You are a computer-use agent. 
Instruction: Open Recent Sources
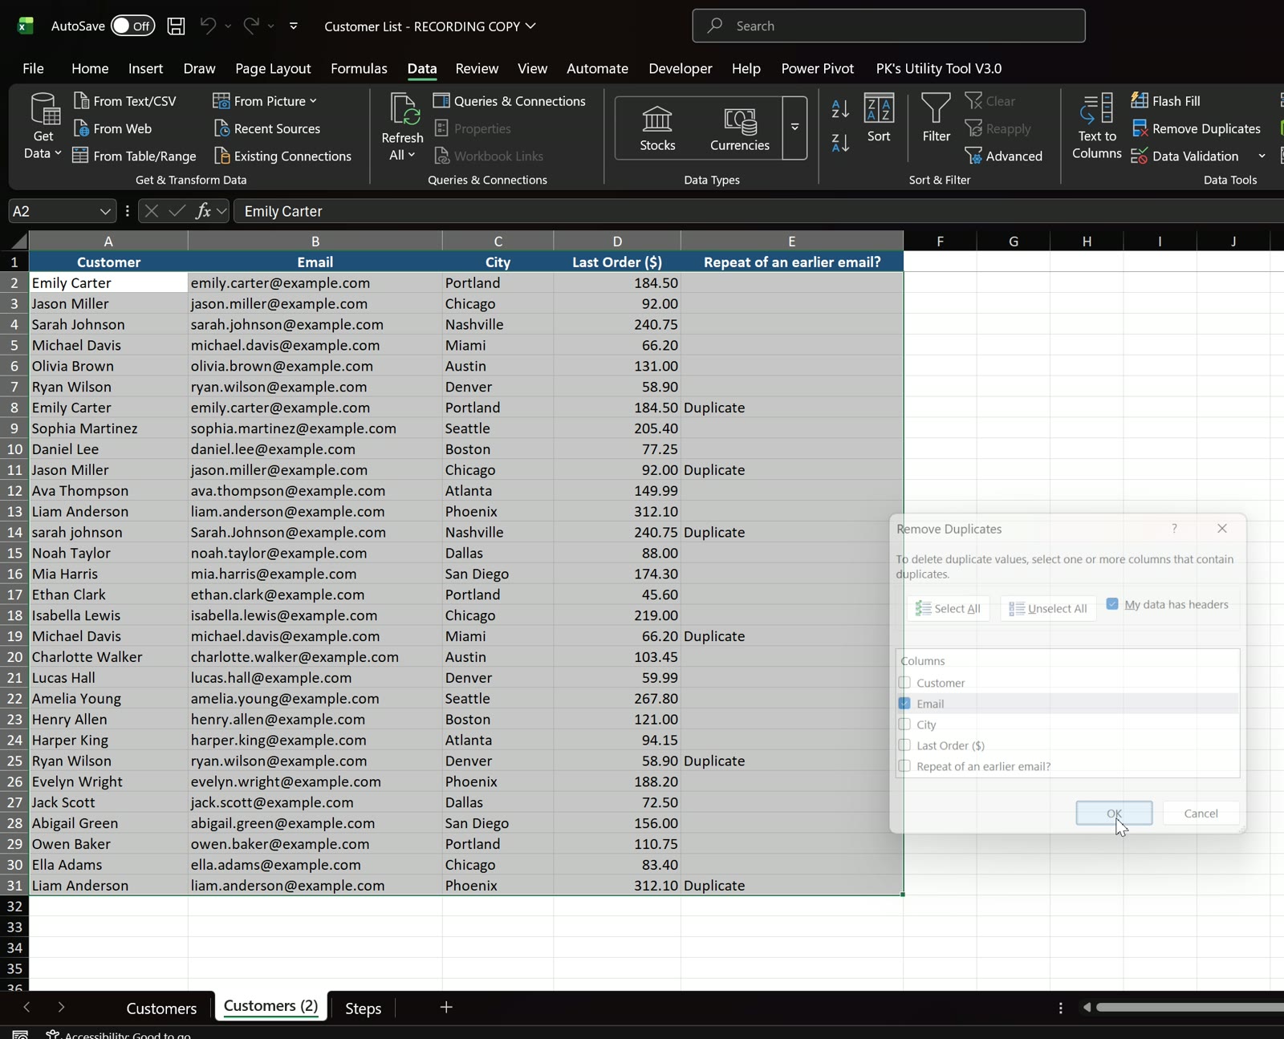266,128
